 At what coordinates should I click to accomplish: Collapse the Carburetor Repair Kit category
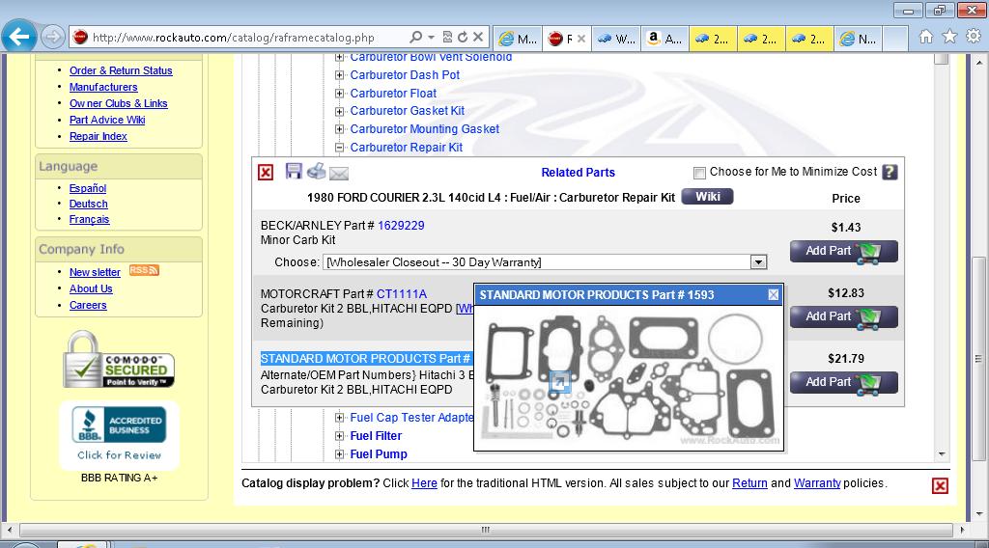click(340, 148)
